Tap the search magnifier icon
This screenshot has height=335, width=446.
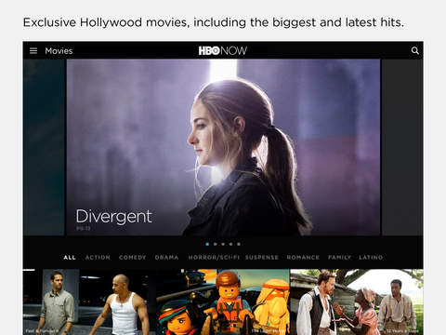coord(414,50)
